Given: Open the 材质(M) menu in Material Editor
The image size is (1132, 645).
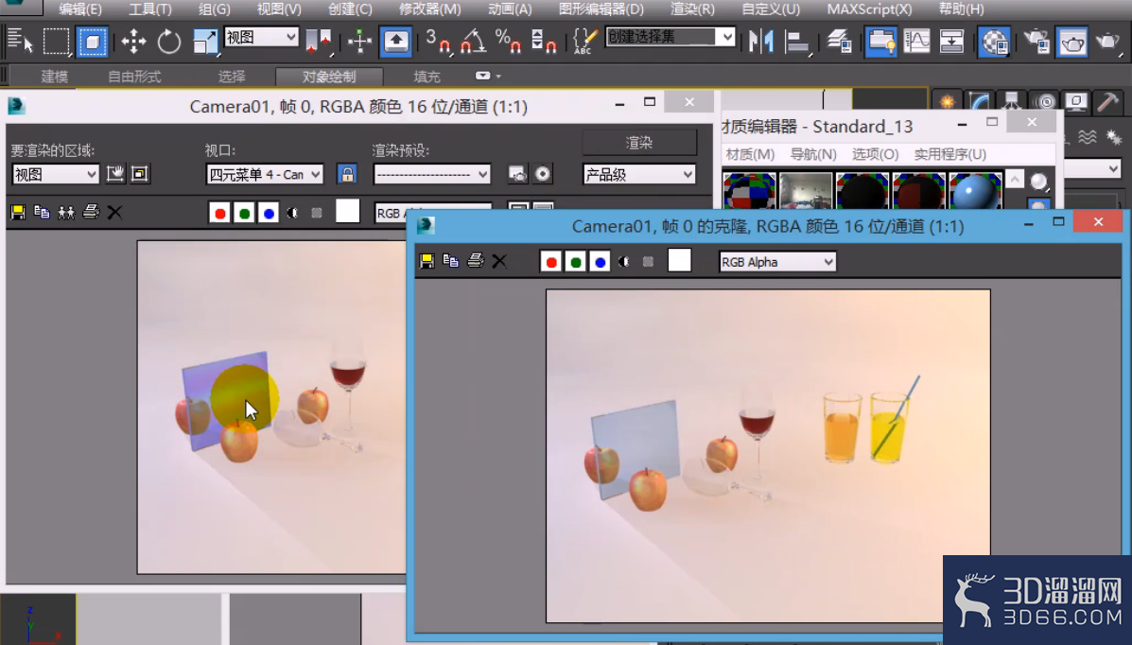Looking at the screenshot, I should click(750, 154).
